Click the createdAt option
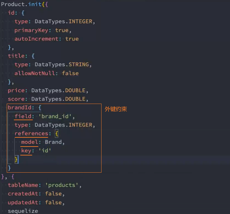 25,194
